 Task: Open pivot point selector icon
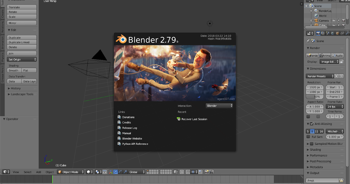tap(99, 172)
